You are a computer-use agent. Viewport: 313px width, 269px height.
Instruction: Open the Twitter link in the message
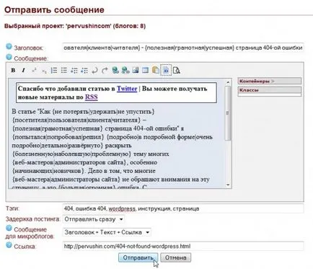(127, 89)
